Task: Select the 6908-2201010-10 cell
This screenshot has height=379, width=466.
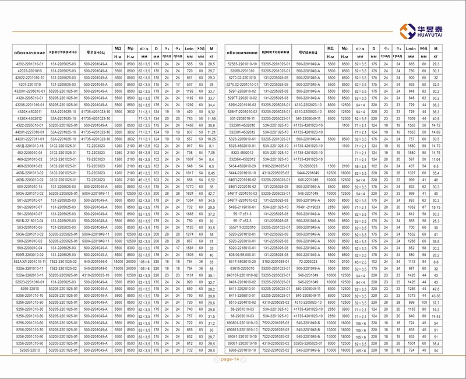Action: click(242, 350)
